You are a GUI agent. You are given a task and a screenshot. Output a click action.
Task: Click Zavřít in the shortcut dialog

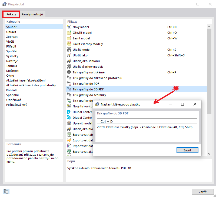tap(187, 150)
